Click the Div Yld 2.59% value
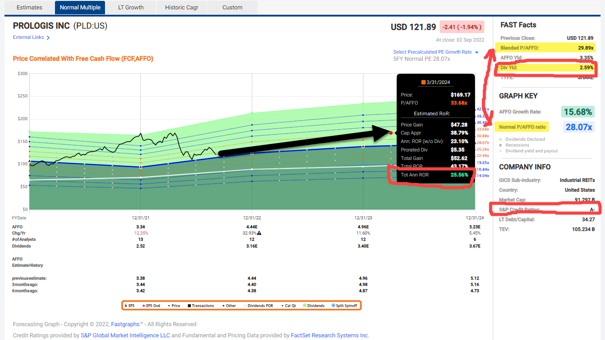This screenshot has width=605, height=340. click(x=586, y=68)
